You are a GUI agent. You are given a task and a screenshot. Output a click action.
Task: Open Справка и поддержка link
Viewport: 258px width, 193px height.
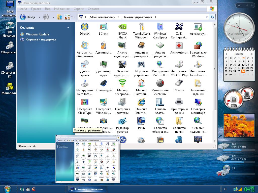38,39
